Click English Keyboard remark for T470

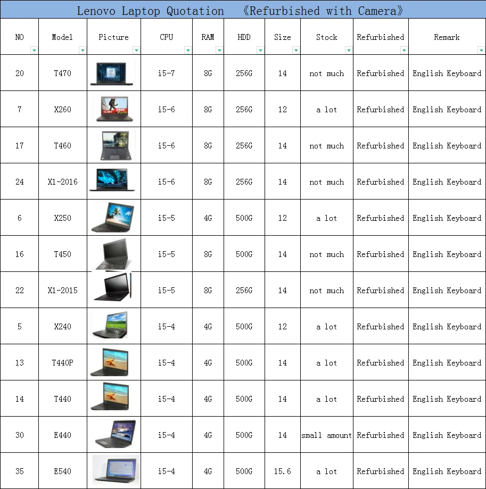pos(447,73)
